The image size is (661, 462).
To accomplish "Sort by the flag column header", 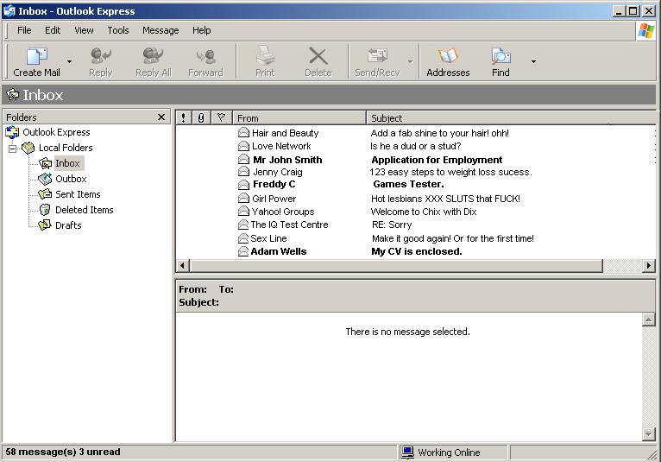I will (x=222, y=118).
